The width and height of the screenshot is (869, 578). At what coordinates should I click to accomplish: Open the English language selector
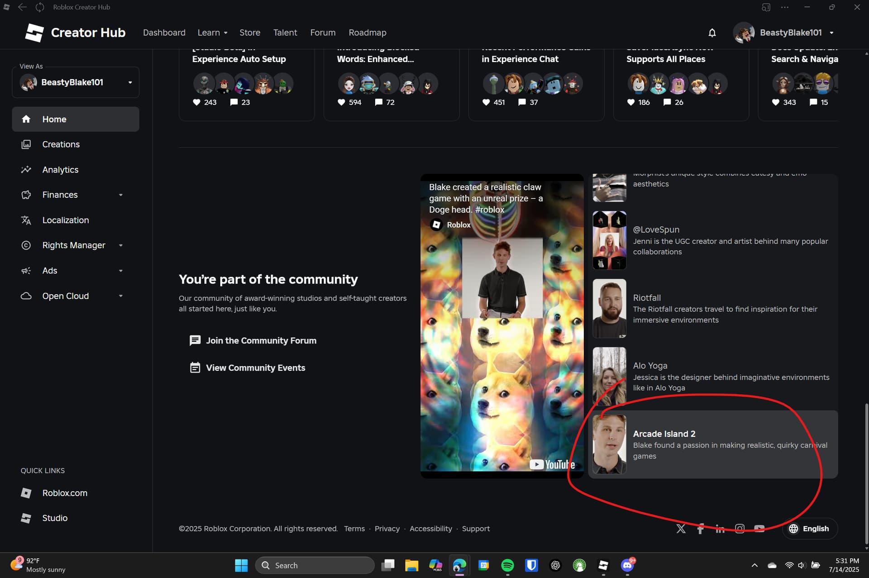coord(810,528)
